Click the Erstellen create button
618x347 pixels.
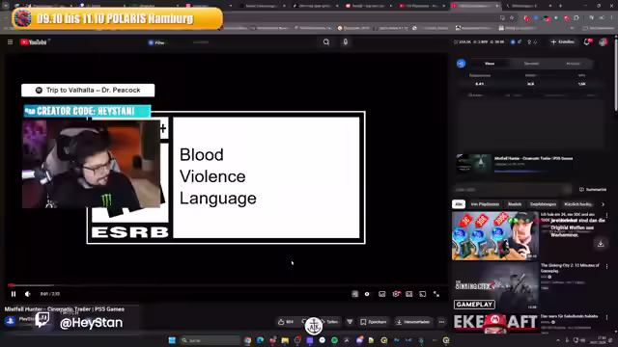[562, 42]
